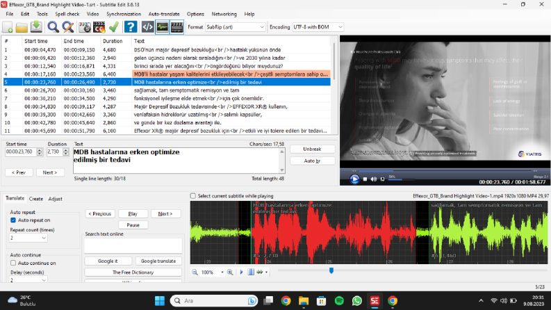Open the burn-in CC subtitles icon
551x310 pixels.
(99, 27)
